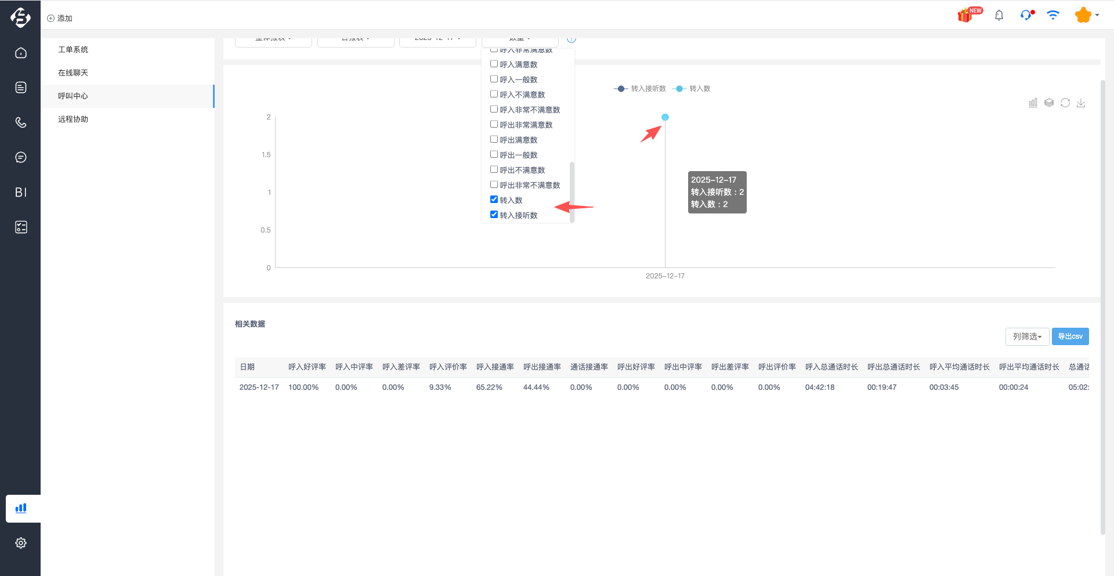Uncheck the 转入数 checkbox

[494, 200]
